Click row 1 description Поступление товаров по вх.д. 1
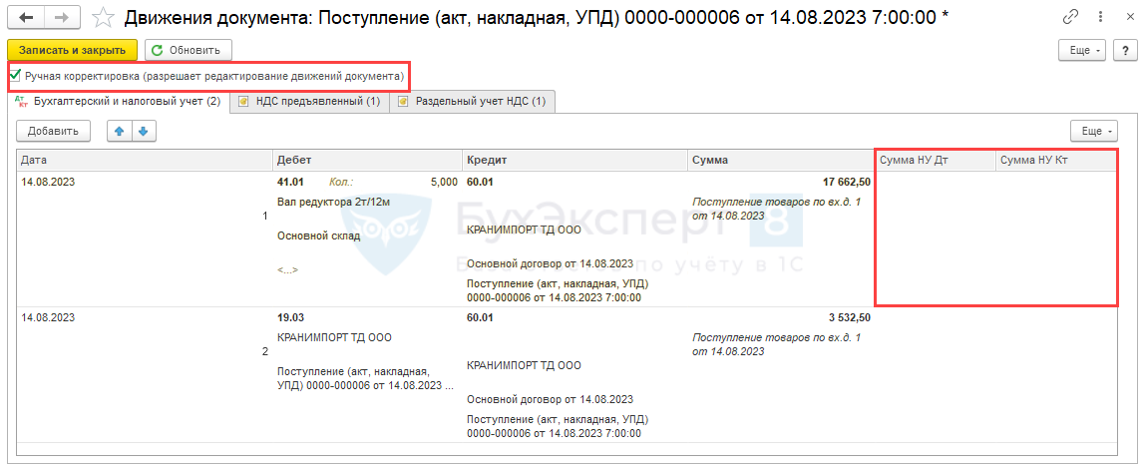Screen dimensions: 1144x469 pos(777,202)
